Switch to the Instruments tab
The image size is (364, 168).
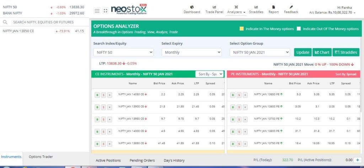click(x=11, y=157)
